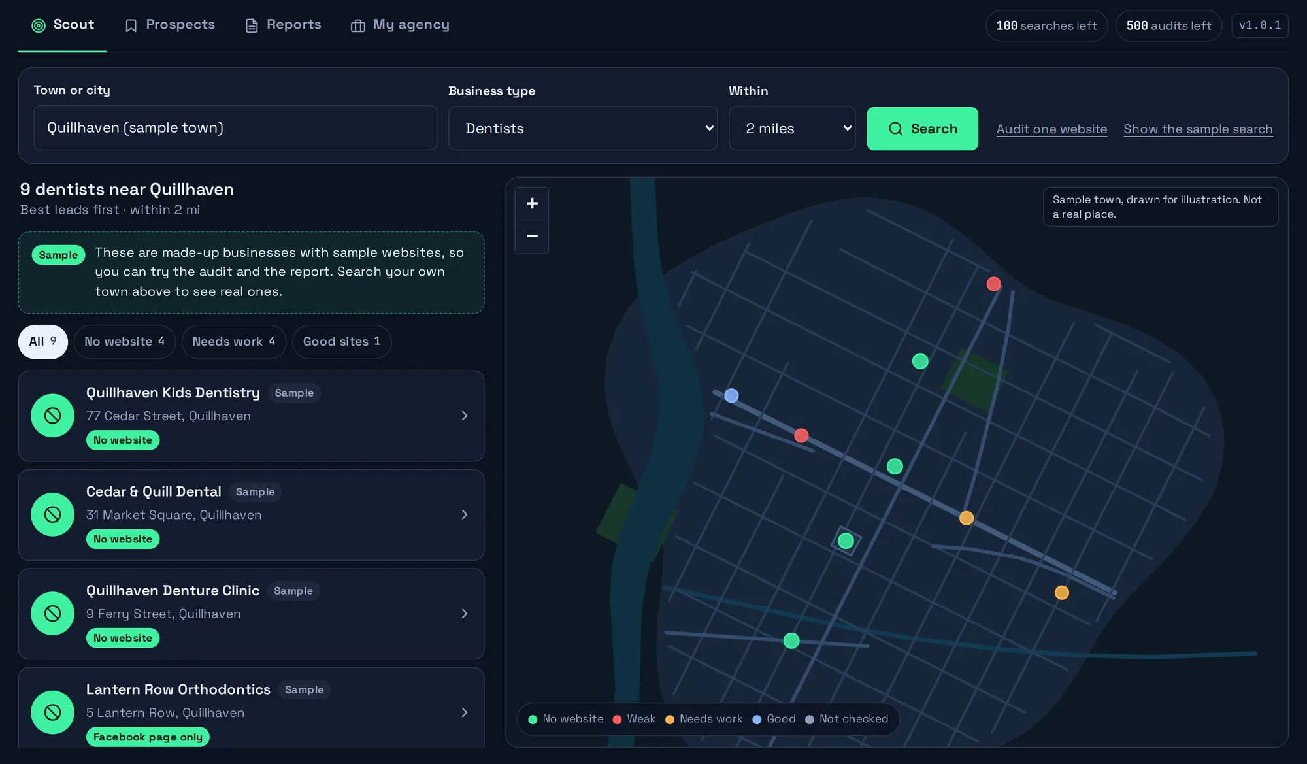
Task: Filter by Good sites 1
Action: (342, 342)
